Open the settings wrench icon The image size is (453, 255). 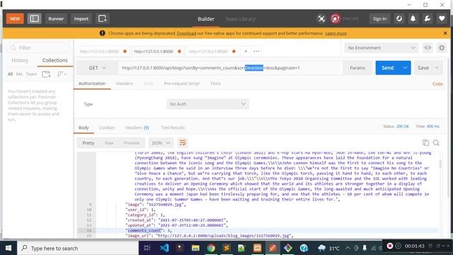(428, 19)
